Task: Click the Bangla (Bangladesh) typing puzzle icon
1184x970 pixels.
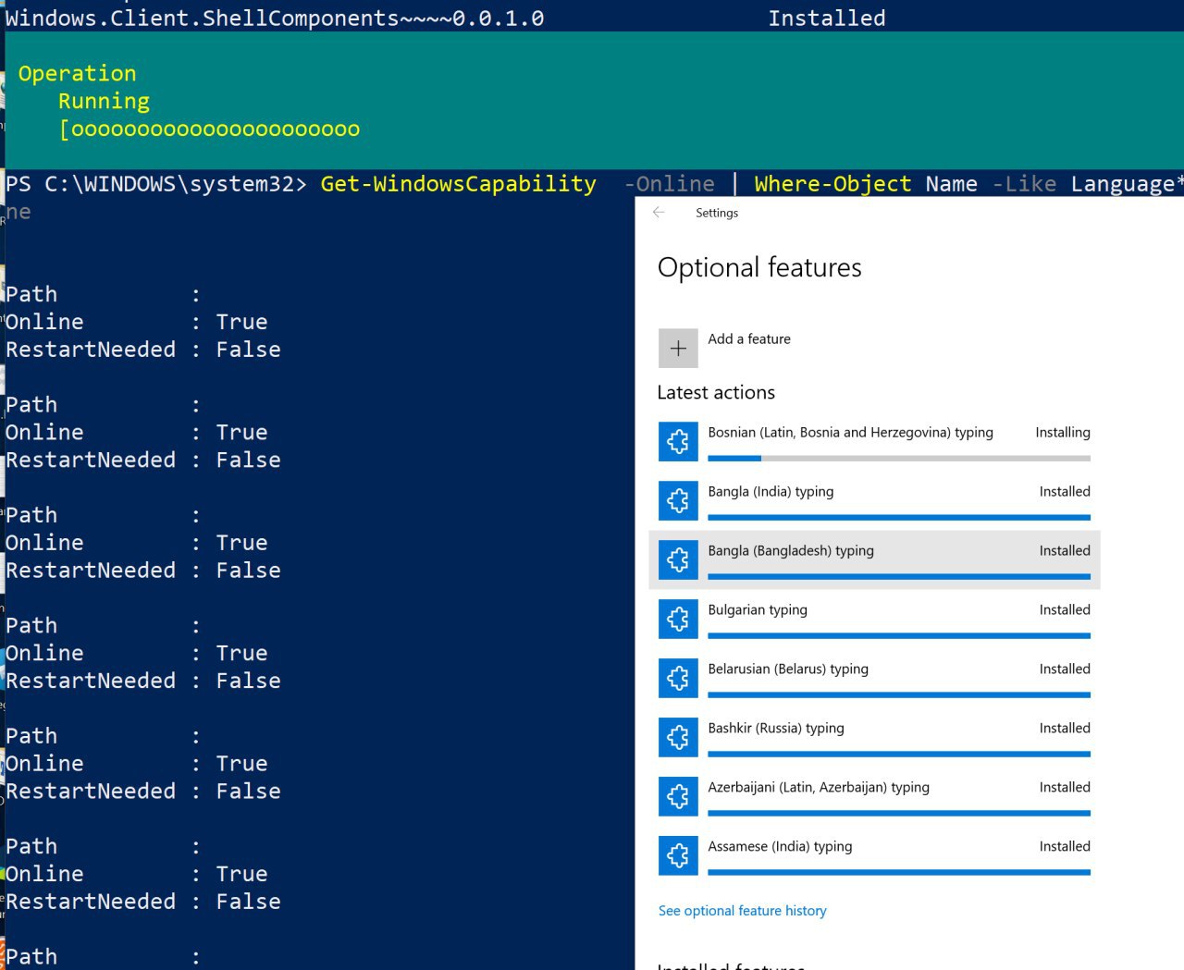Action: point(678,559)
